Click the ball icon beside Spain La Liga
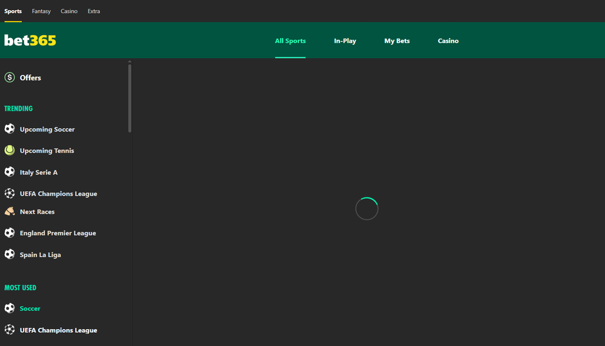The image size is (605, 346). coord(10,254)
